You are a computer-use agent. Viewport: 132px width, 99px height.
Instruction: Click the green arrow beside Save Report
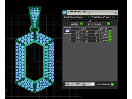click(108, 24)
